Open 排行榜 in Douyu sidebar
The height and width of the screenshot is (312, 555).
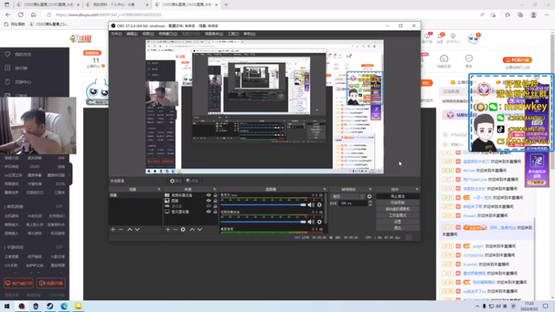(21, 68)
